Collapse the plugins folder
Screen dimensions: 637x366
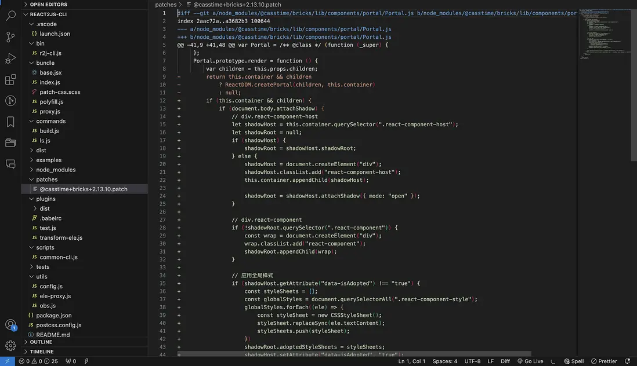[85, 199]
